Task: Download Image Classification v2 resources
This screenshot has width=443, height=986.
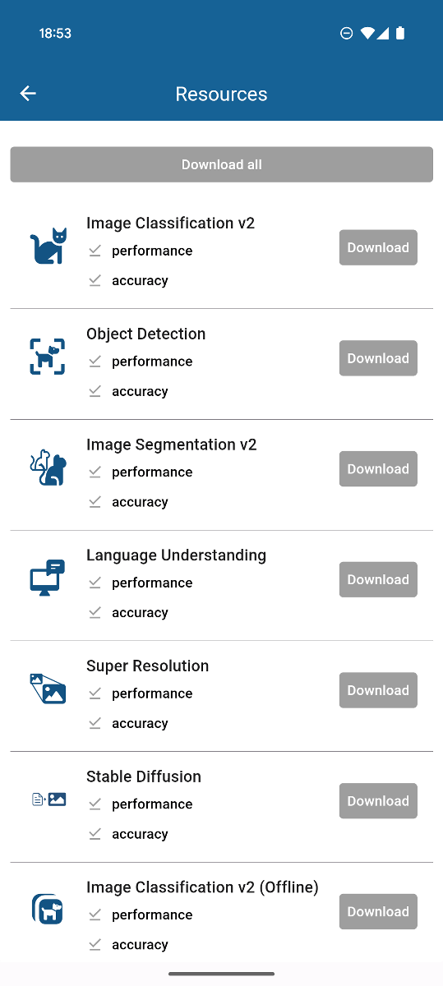Action: pos(378,247)
